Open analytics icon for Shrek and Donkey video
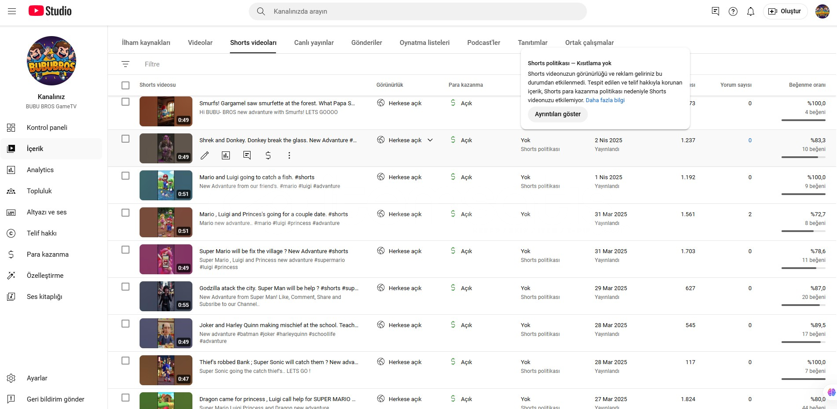Viewport: 837px width, 409px height. pyautogui.click(x=226, y=155)
